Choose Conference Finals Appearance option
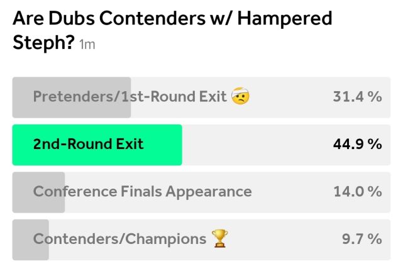This screenshot has width=403, height=266. coord(143,192)
